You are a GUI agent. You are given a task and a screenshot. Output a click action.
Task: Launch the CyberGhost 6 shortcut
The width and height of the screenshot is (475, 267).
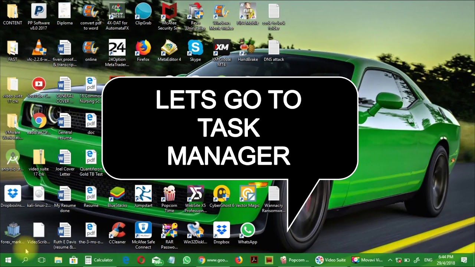pyautogui.click(x=222, y=197)
